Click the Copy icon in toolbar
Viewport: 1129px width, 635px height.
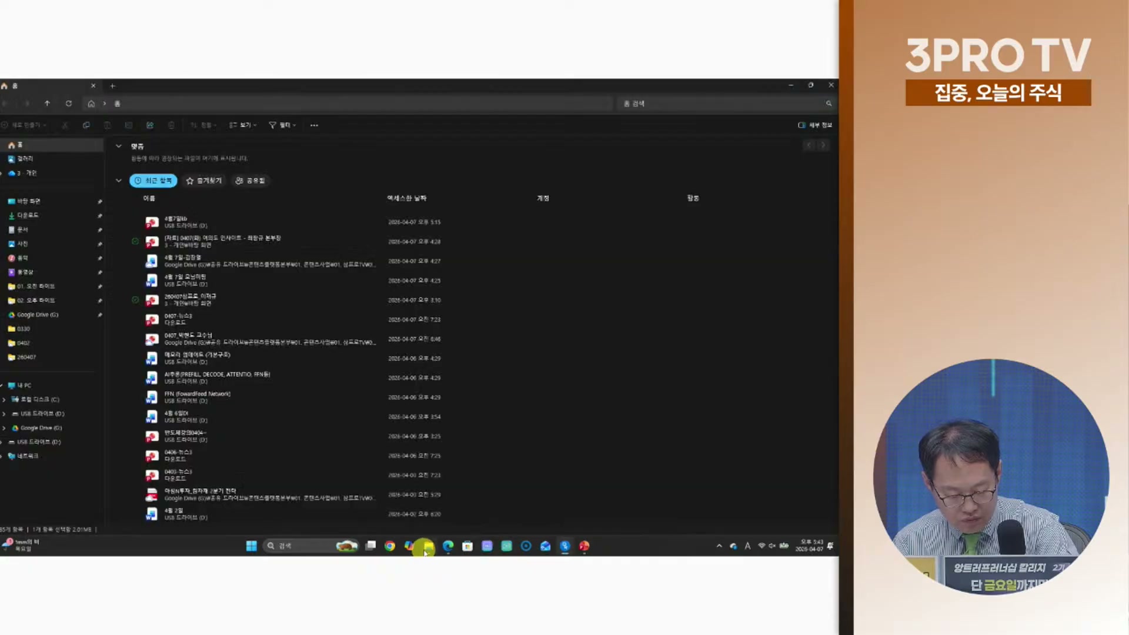coord(86,125)
